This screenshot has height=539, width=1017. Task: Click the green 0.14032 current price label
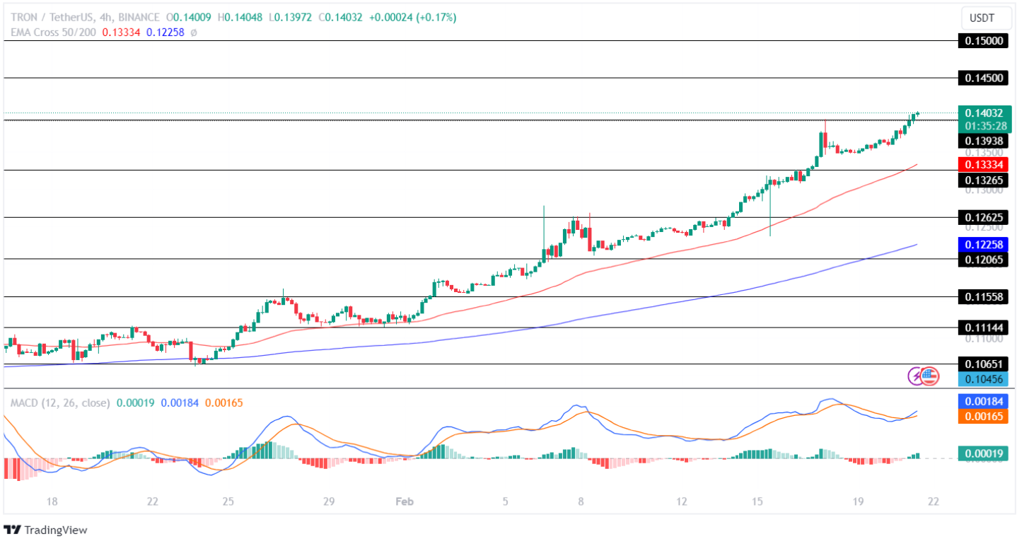(x=984, y=113)
